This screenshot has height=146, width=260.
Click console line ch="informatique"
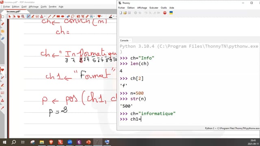click(147, 114)
